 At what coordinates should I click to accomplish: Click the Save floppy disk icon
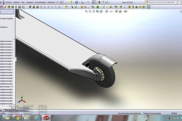(x=77, y=2)
